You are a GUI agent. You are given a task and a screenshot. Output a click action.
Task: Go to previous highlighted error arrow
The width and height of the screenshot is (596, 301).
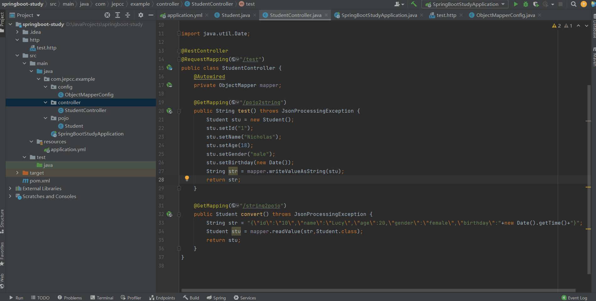coord(578,26)
